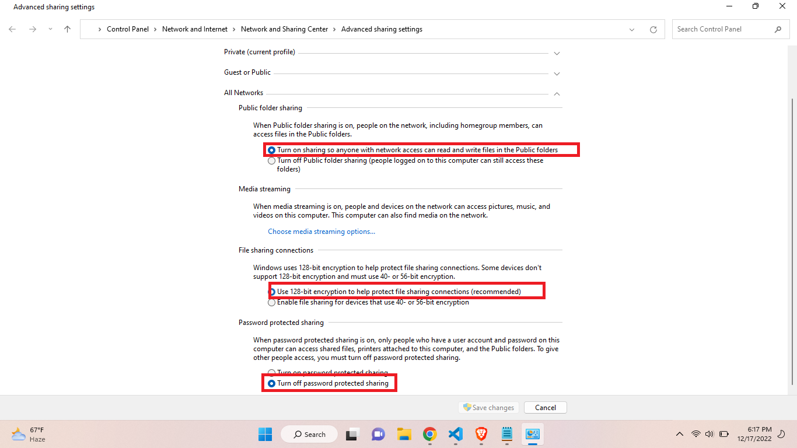The image size is (797, 448).
Task: Navigate to Network and Internet breadcrumb
Action: [195, 29]
